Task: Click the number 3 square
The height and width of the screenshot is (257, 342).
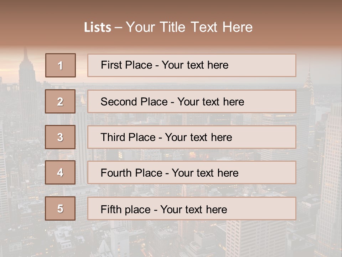Action: (x=60, y=137)
